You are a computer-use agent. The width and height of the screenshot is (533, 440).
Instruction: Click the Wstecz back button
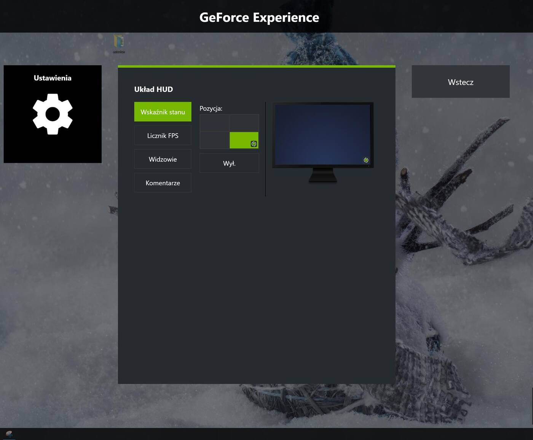tap(460, 82)
